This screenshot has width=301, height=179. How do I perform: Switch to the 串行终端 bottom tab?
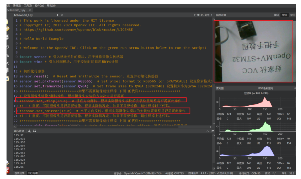click(x=33, y=173)
